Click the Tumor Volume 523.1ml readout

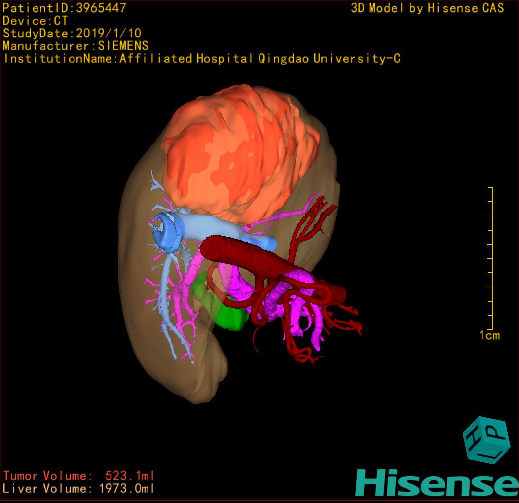79,476
